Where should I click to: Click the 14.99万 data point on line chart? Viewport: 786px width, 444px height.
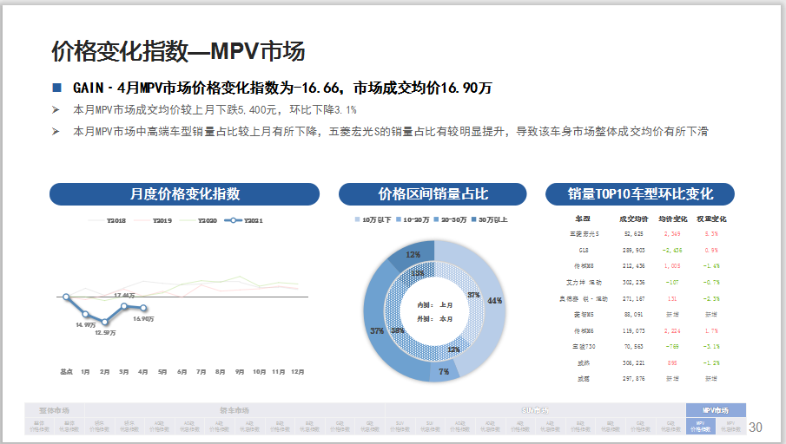point(85,314)
